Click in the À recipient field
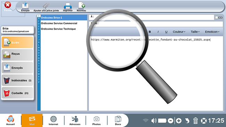 point(151,17)
